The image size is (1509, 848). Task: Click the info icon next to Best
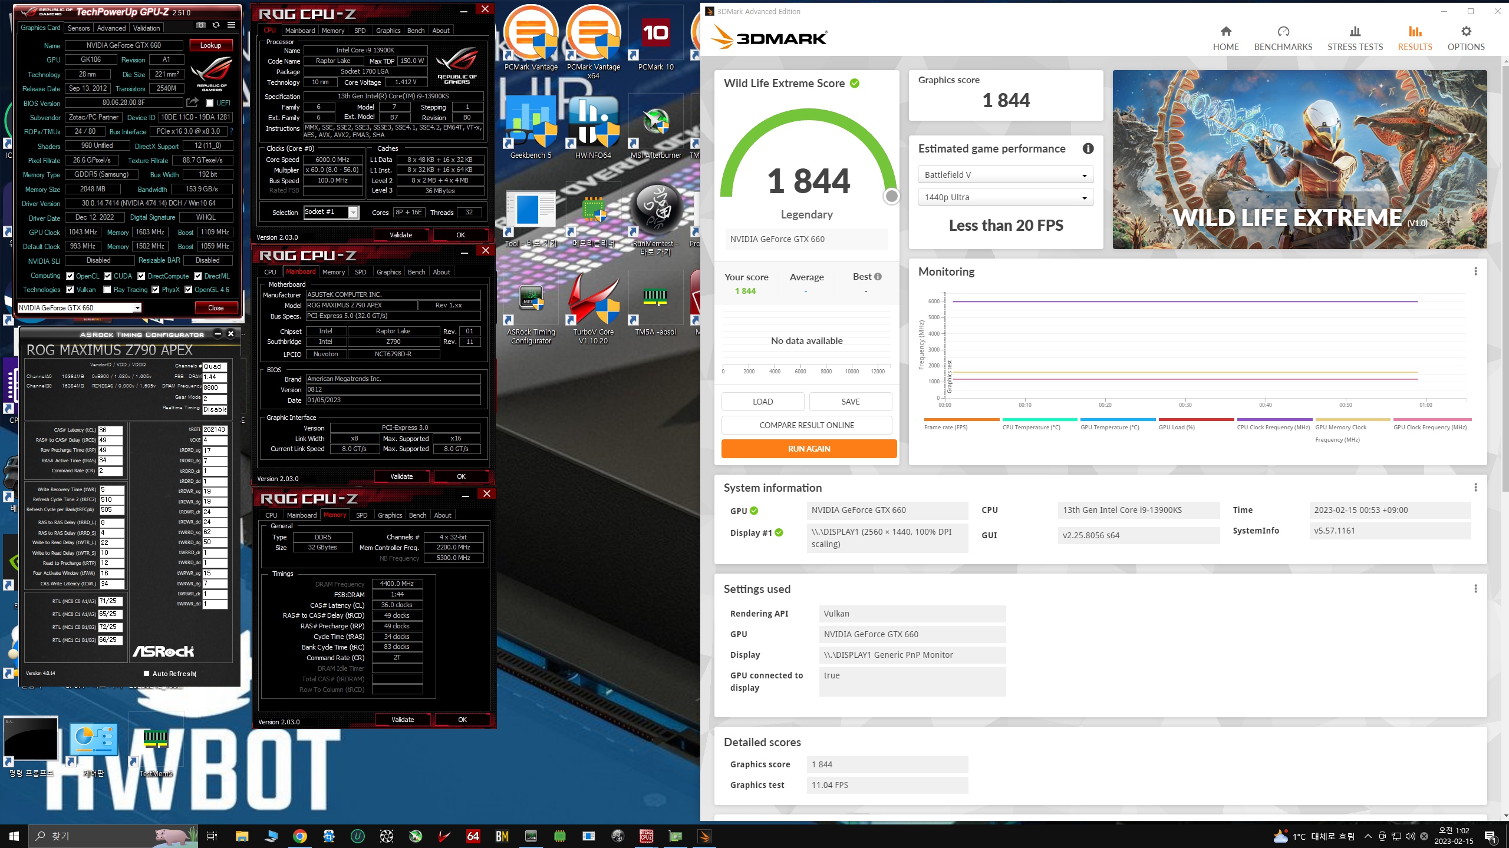pyautogui.click(x=878, y=277)
